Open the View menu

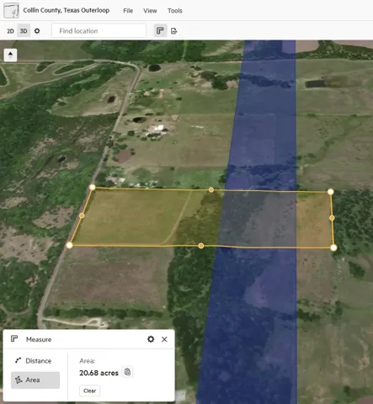click(150, 11)
